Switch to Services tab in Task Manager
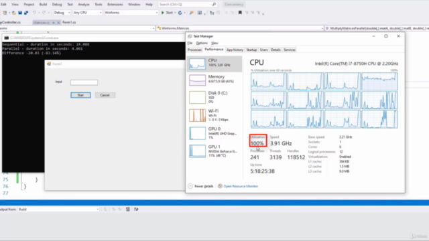429x241 pixels. (x=290, y=50)
